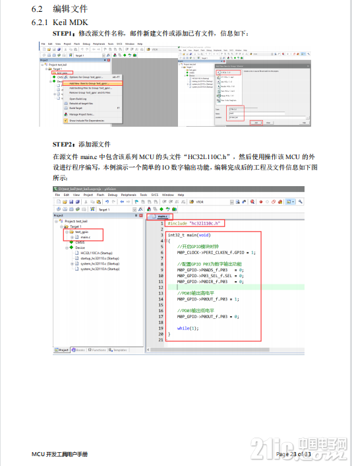Click Name input field in Add New Item dialog
The width and height of the screenshot is (352, 466).
pos(256,114)
